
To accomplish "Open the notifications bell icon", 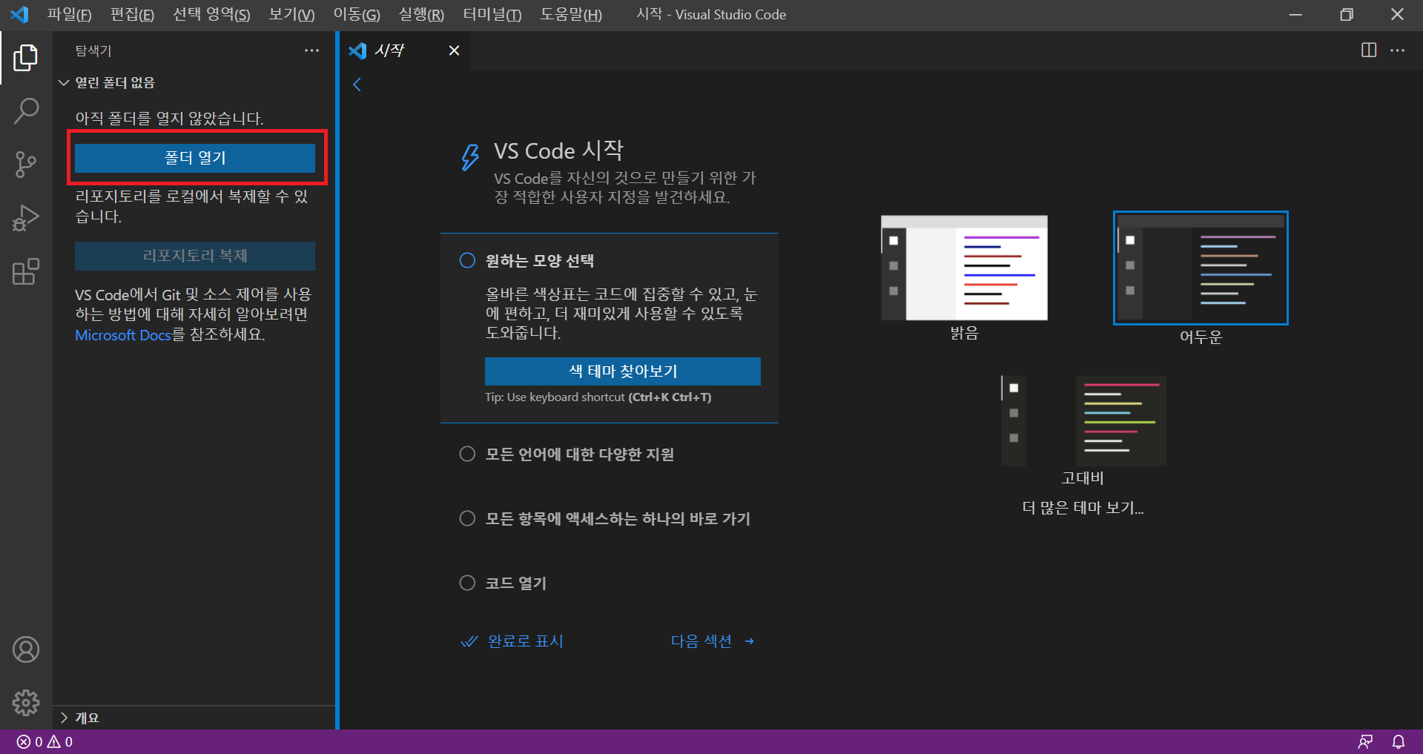I will point(1399,741).
